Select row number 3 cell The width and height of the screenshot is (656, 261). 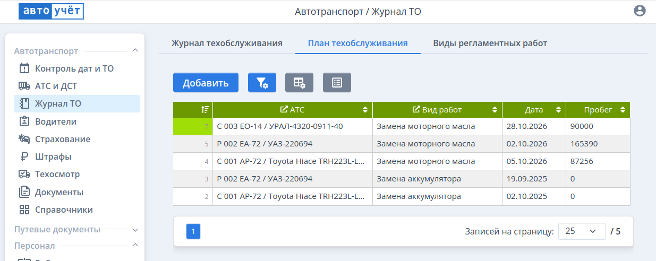tap(193, 179)
